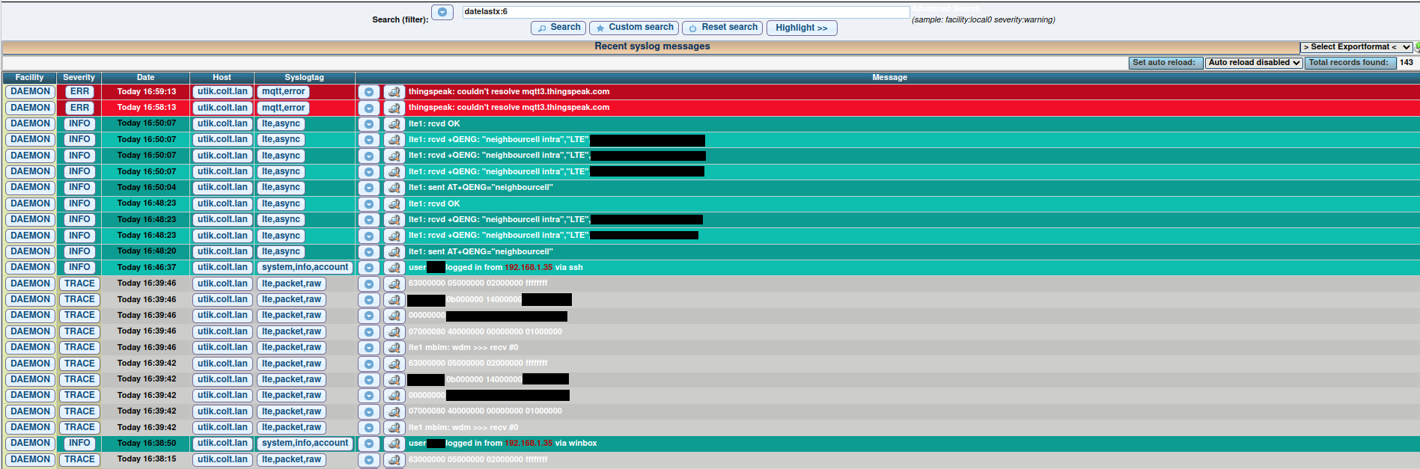
Task: Open details icon for 16:39:42 mbim wdm recv row
Action: pos(394,428)
